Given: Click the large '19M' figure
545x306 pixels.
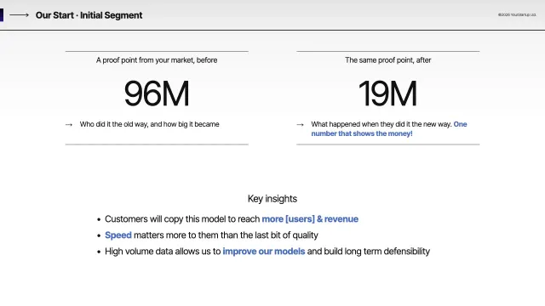Looking at the screenshot, I should tap(387, 93).
